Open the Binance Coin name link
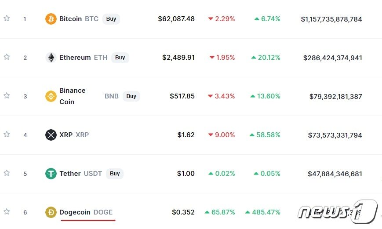The height and width of the screenshot is (229, 382). 73,96
